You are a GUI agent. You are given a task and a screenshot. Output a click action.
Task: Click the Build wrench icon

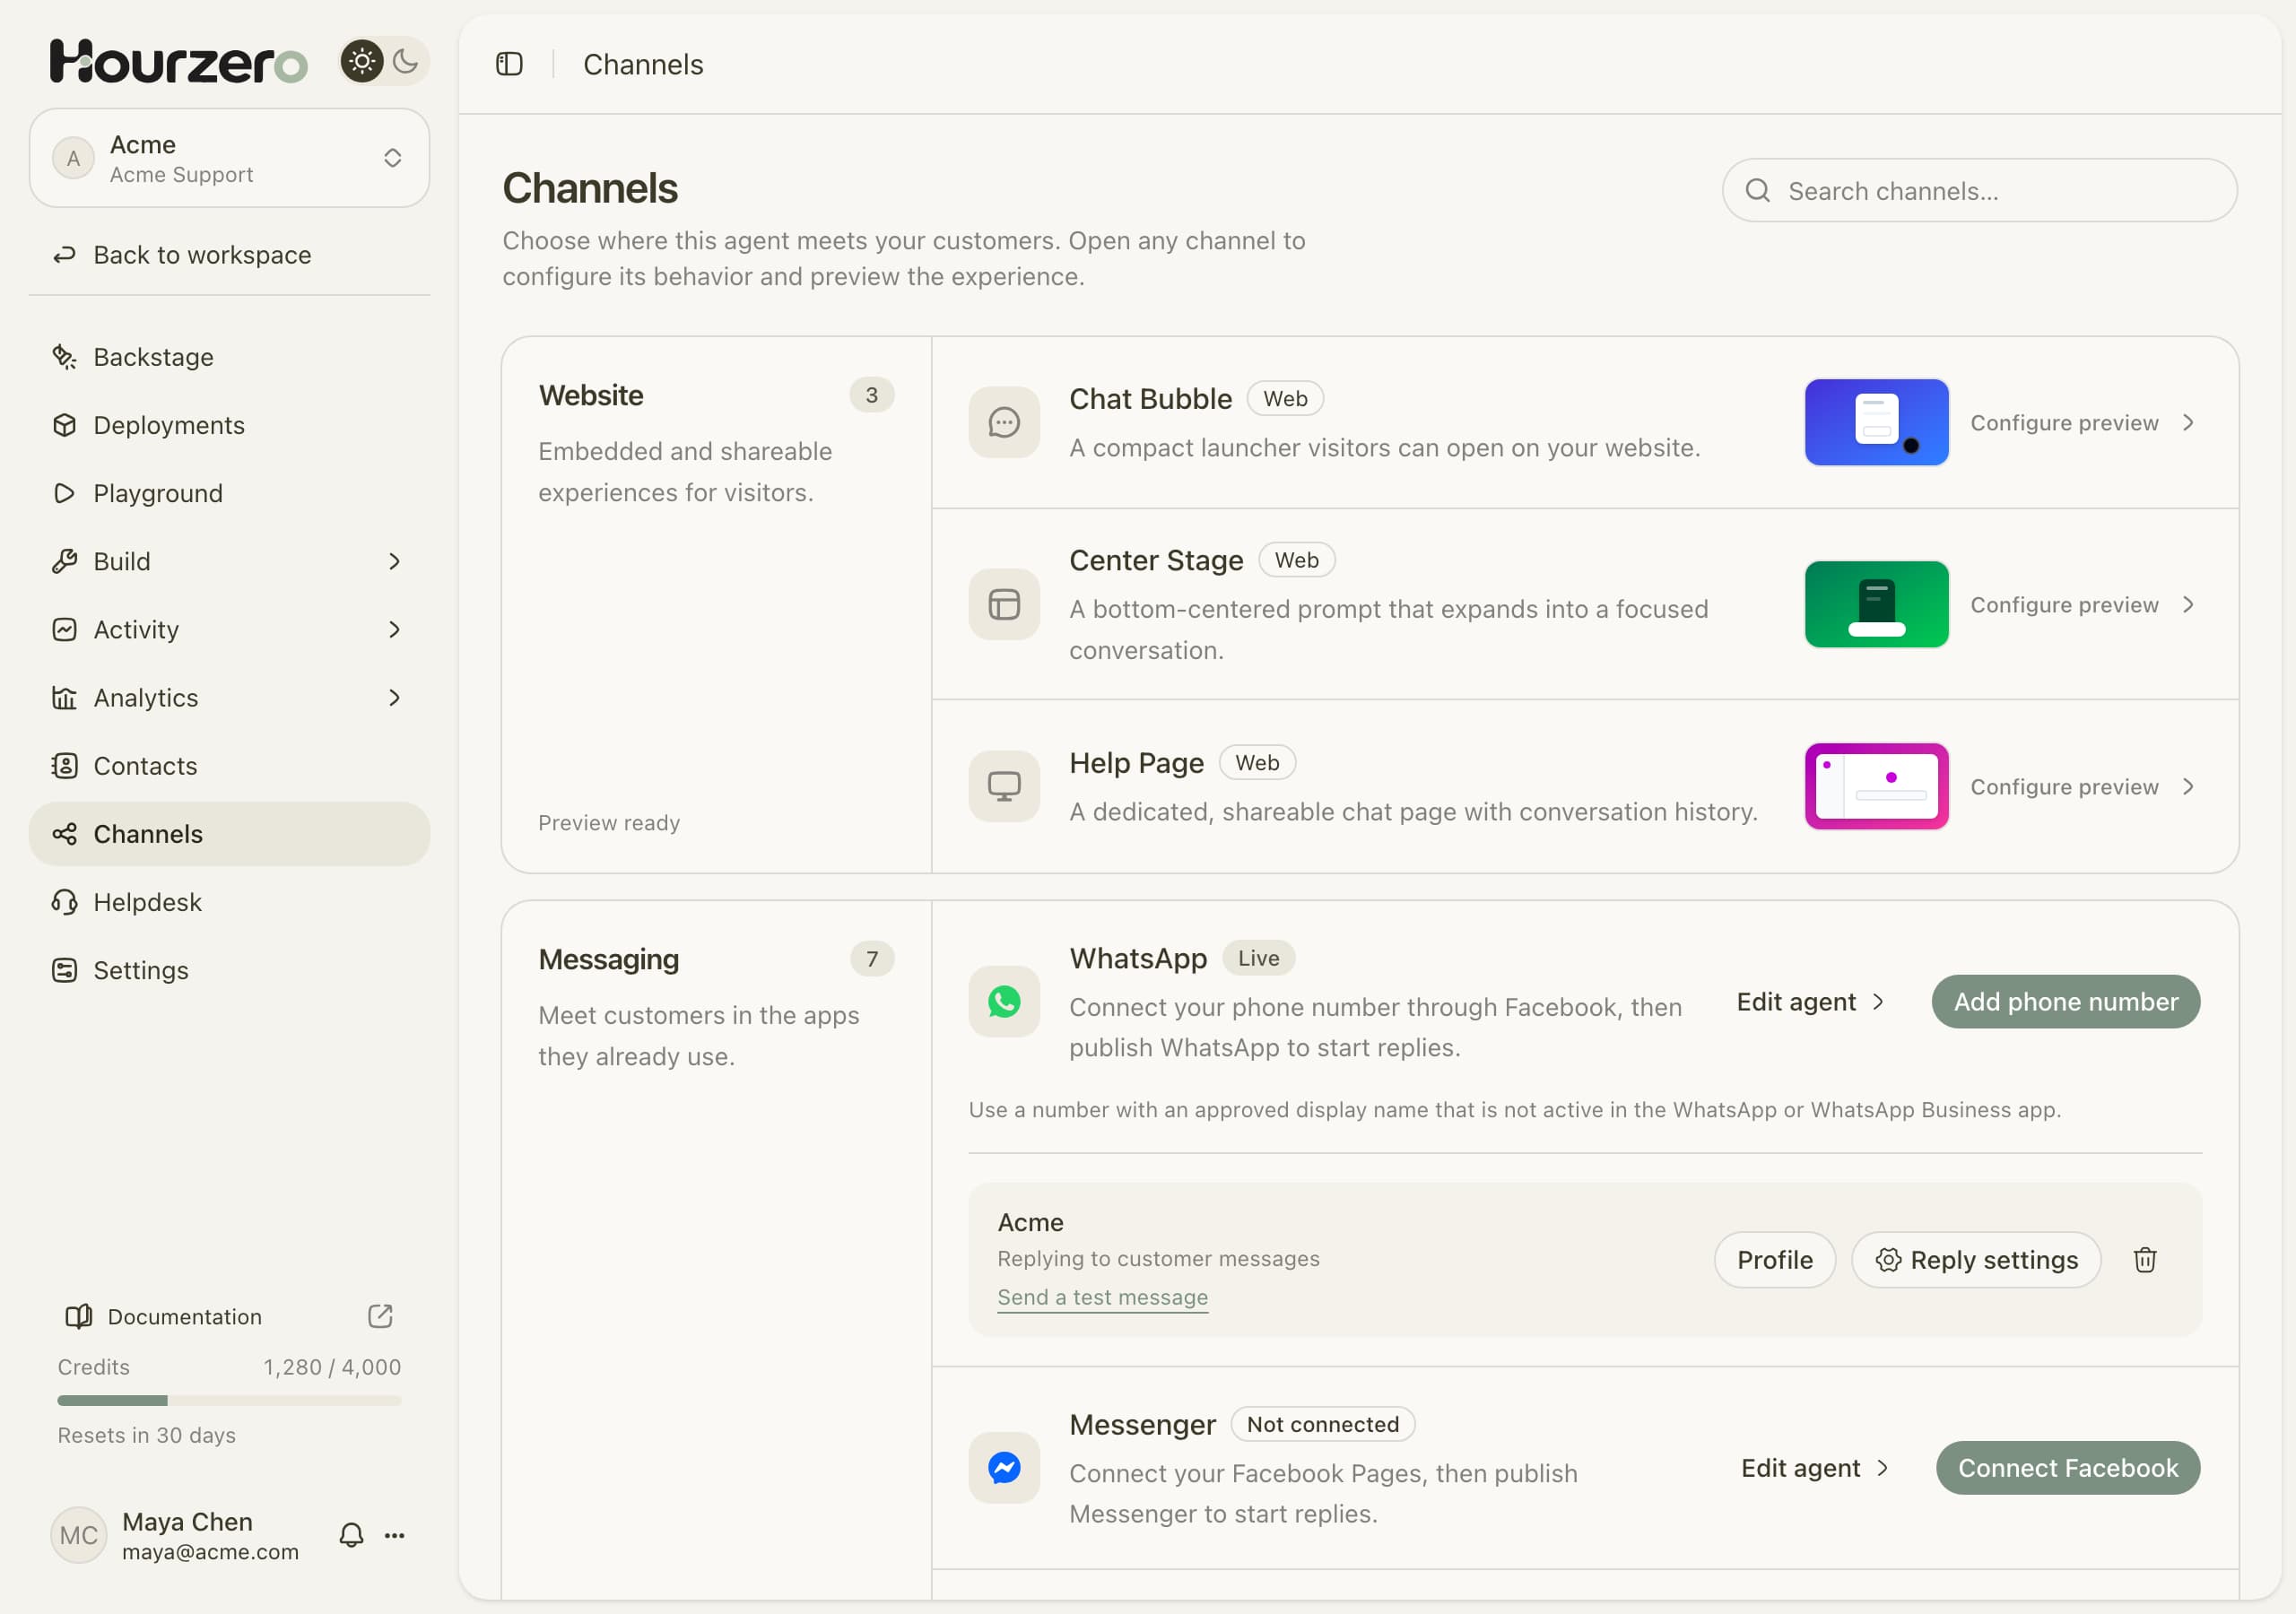(65, 561)
